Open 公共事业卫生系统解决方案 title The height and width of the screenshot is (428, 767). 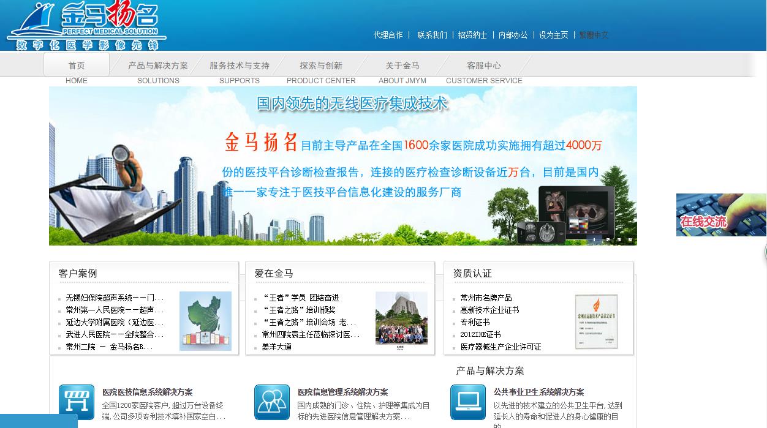tap(538, 392)
